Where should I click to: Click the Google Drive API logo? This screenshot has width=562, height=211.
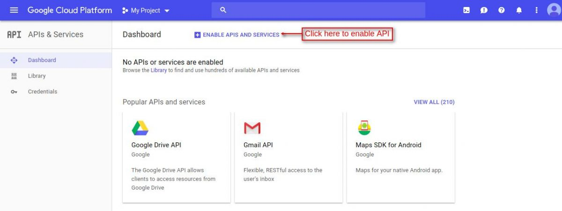click(140, 127)
